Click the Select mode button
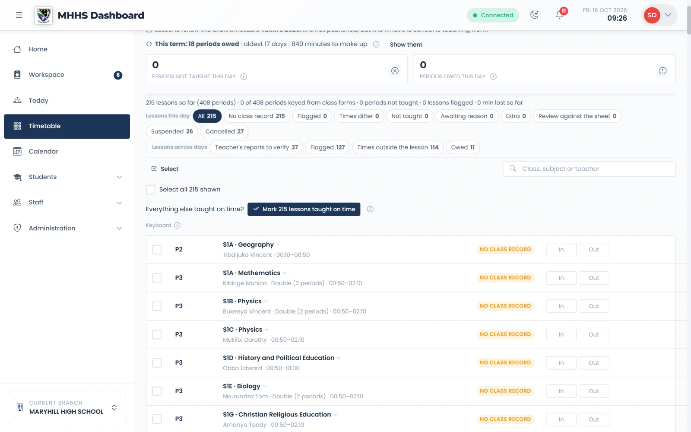The height and width of the screenshot is (432, 691). click(165, 169)
